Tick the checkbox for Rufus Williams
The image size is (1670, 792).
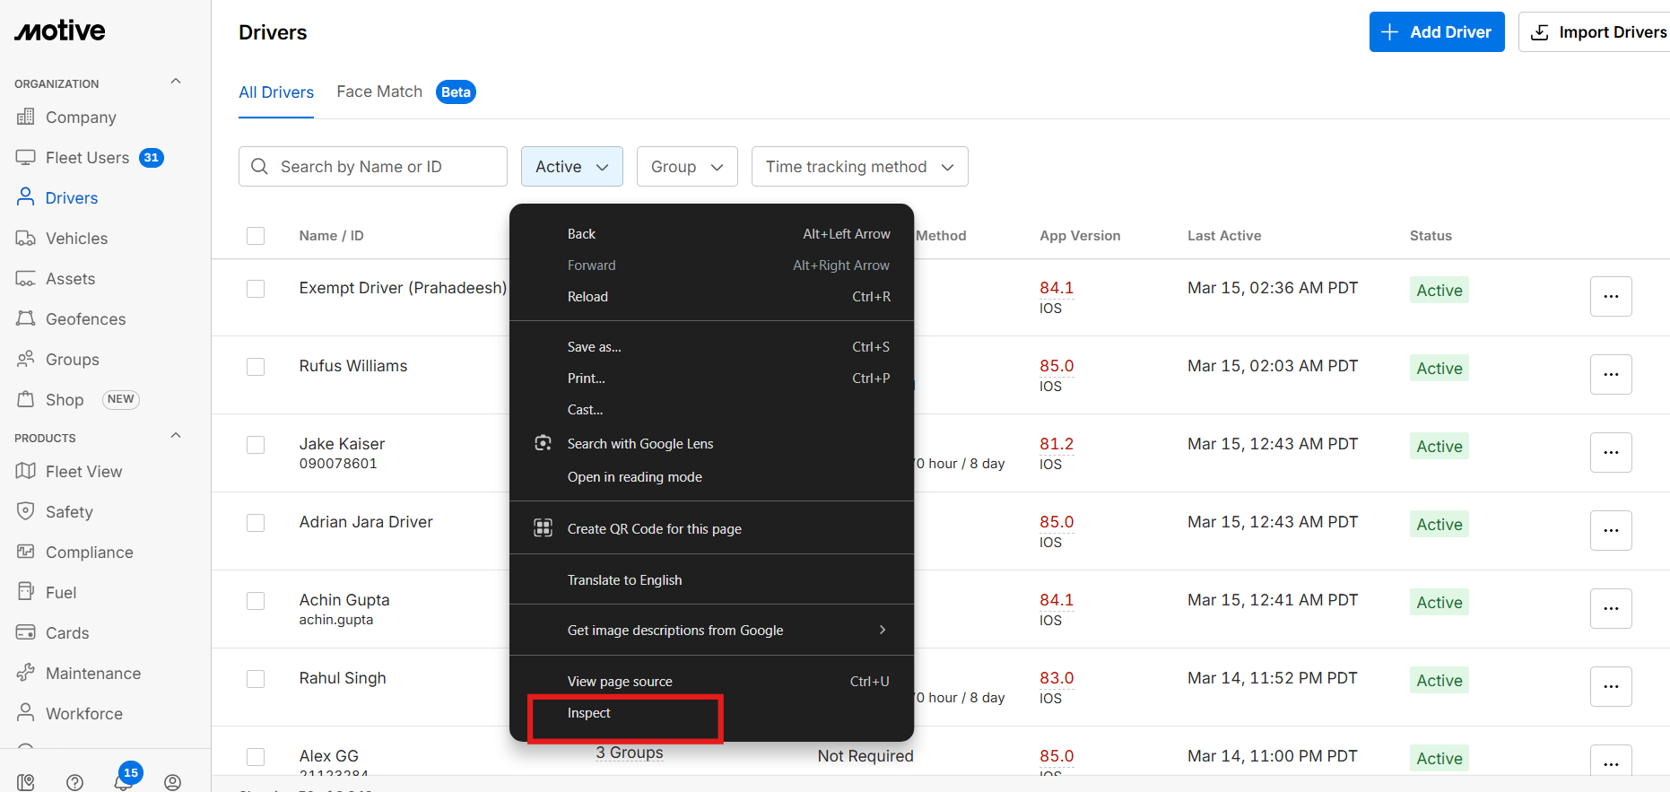[256, 367]
